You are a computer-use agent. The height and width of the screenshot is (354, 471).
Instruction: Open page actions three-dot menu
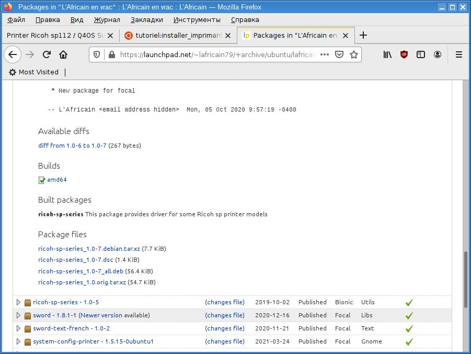[325, 54]
